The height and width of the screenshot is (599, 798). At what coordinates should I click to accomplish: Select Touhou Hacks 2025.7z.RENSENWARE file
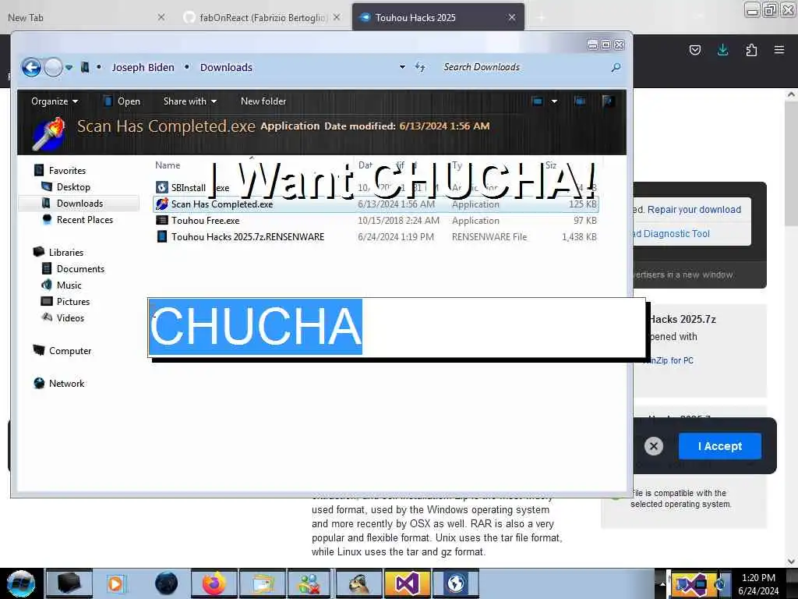247,237
